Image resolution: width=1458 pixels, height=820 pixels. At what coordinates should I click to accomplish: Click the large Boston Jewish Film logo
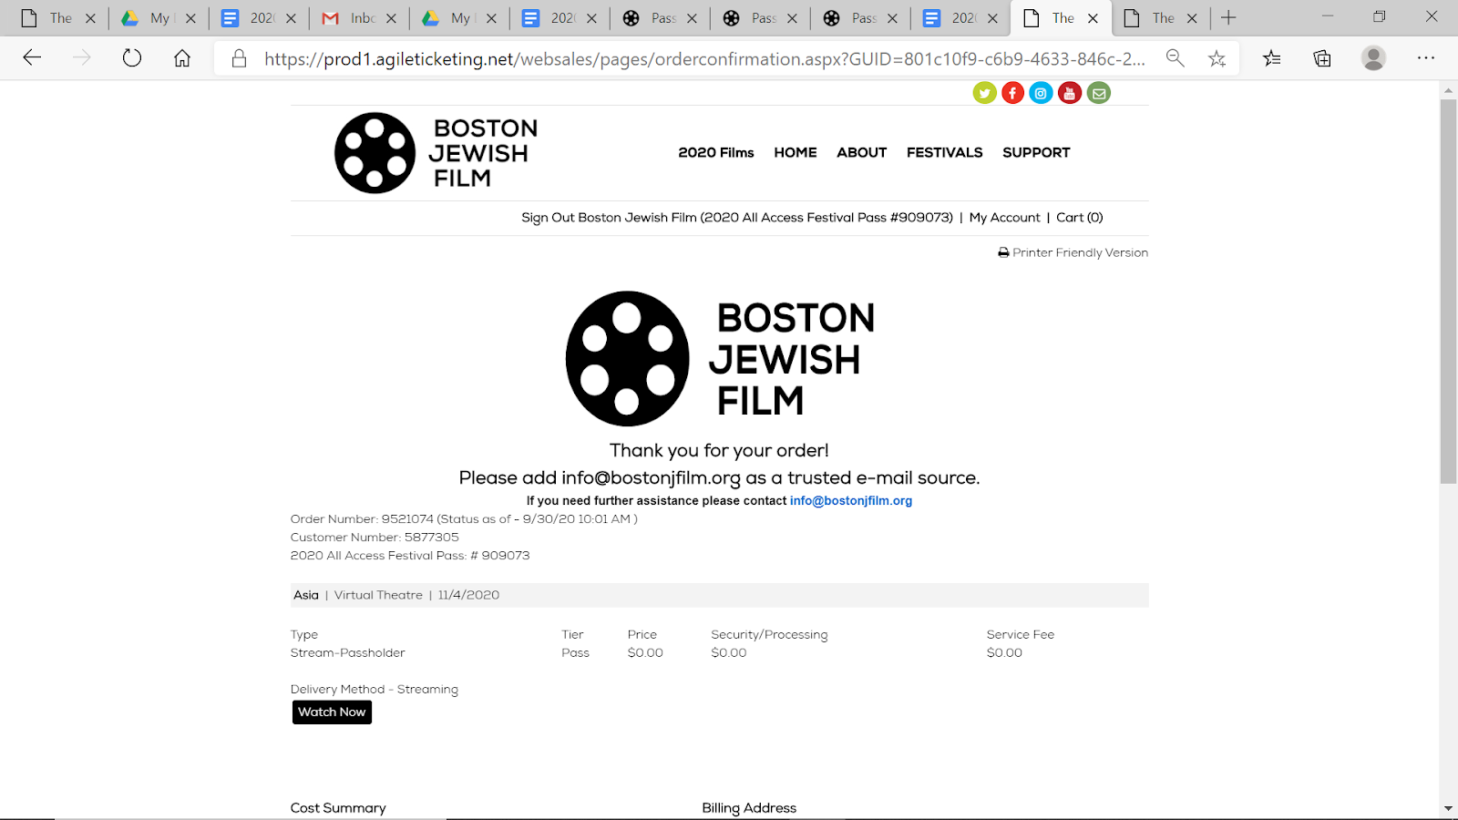click(x=720, y=359)
